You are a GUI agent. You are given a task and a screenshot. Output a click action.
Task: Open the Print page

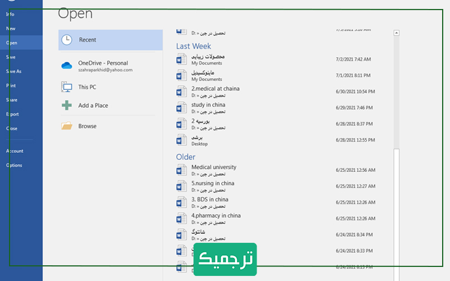point(11,85)
